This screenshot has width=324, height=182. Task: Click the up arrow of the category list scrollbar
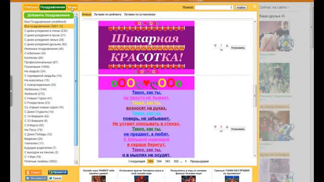pos(76,15)
